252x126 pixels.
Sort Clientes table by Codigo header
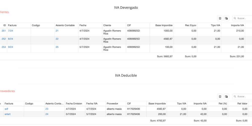point(43,25)
